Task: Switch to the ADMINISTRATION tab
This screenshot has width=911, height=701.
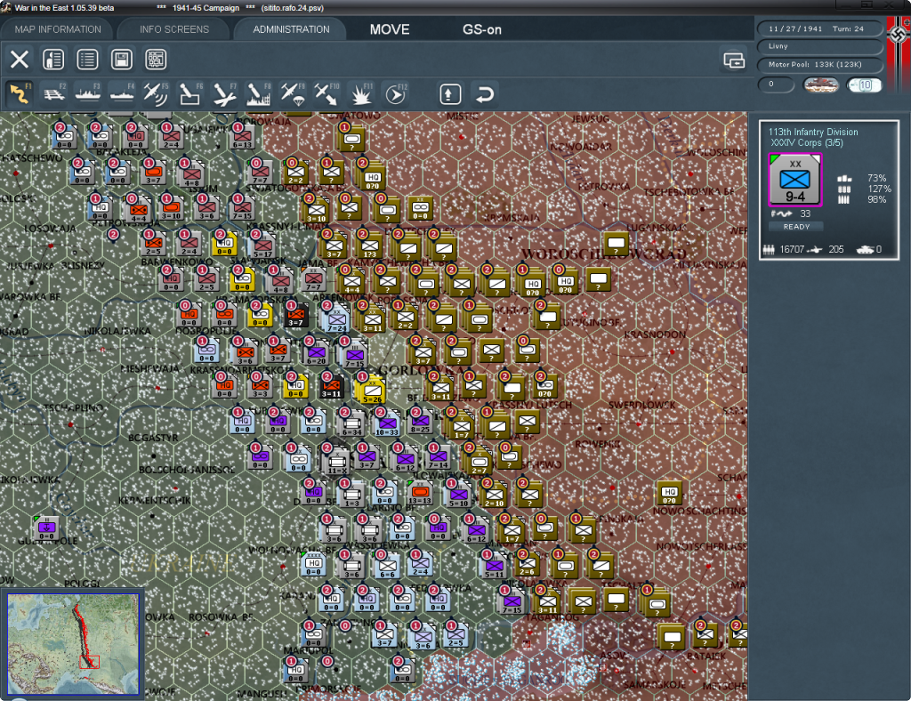Action: click(291, 29)
